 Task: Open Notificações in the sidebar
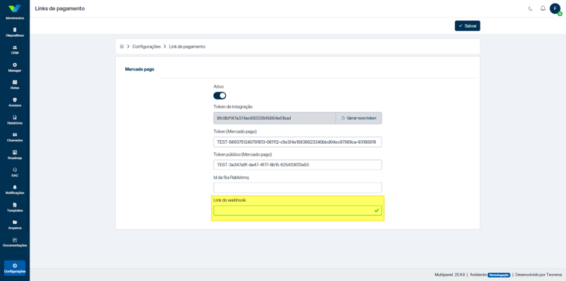pos(15,190)
